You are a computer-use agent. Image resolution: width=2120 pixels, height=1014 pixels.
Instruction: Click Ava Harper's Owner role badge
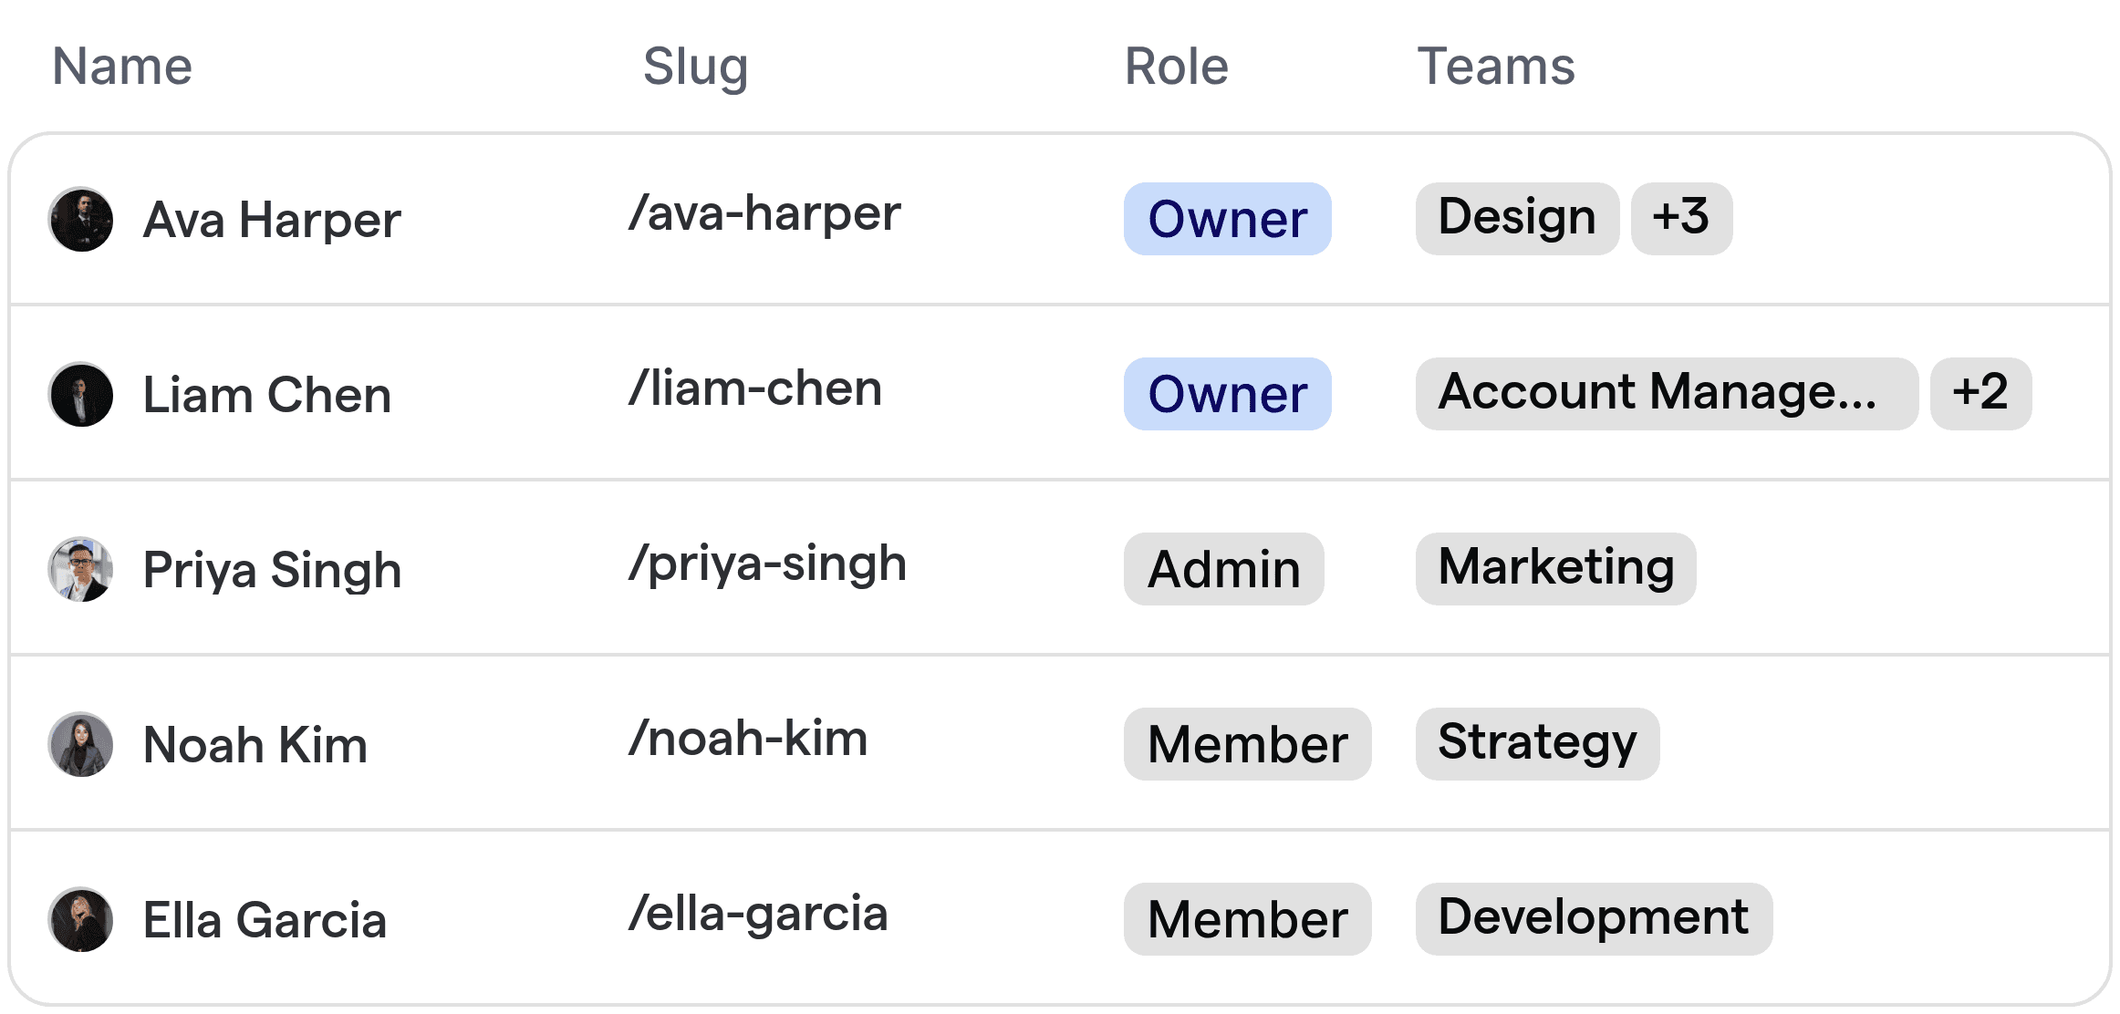(x=1227, y=219)
